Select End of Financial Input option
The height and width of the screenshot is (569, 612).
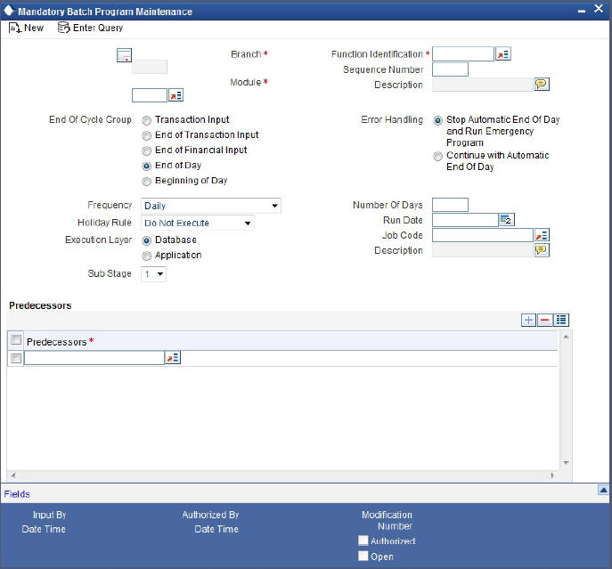tap(146, 151)
